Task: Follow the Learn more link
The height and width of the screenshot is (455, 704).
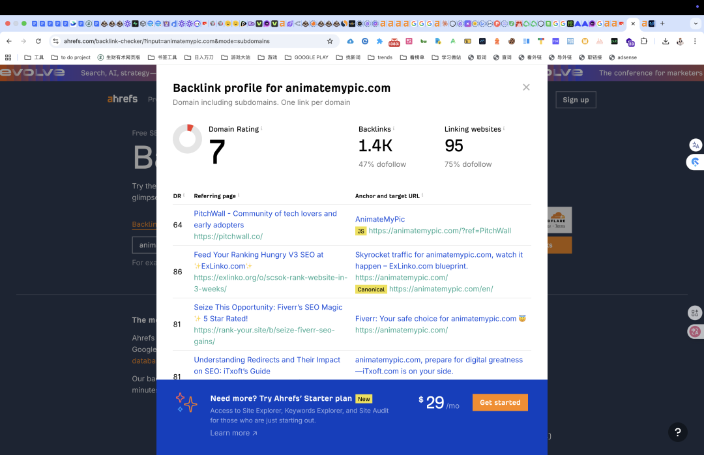Action: (x=233, y=433)
